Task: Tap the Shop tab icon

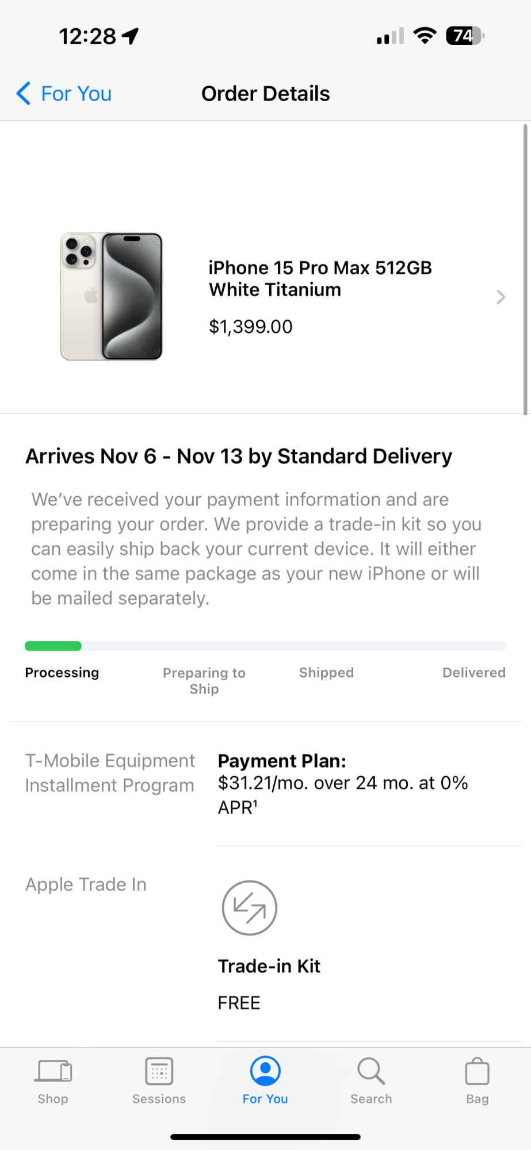Action: tap(54, 1072)
